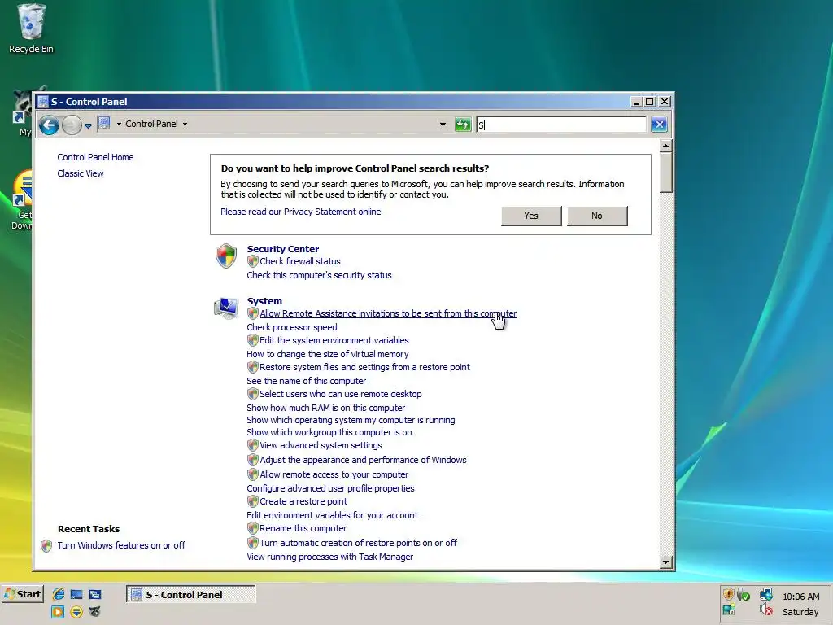Open Allow remote access to your computer

pyautogui.click(x=334, y=474)
